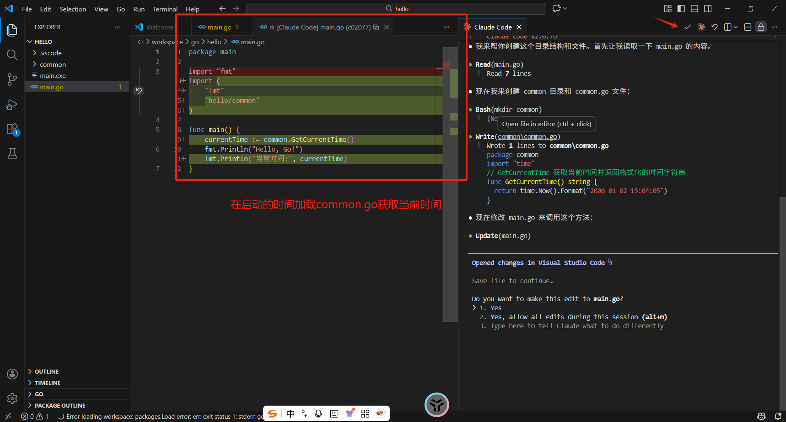Open editor panel more actions ellipsis
Viewport: 786px width, 422px height.
(x=774, y=27)
